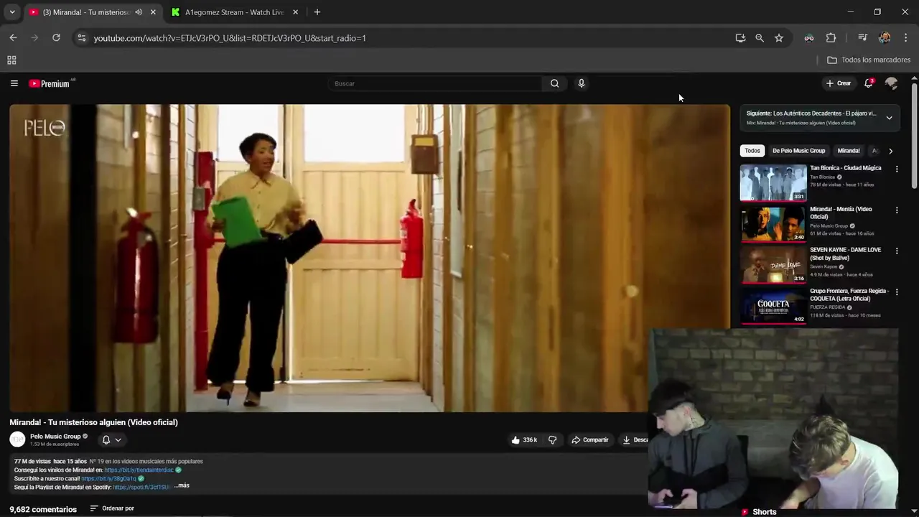
Task: Select the 'Miranda!' filter chip
Action: click(x=848, y=151)
